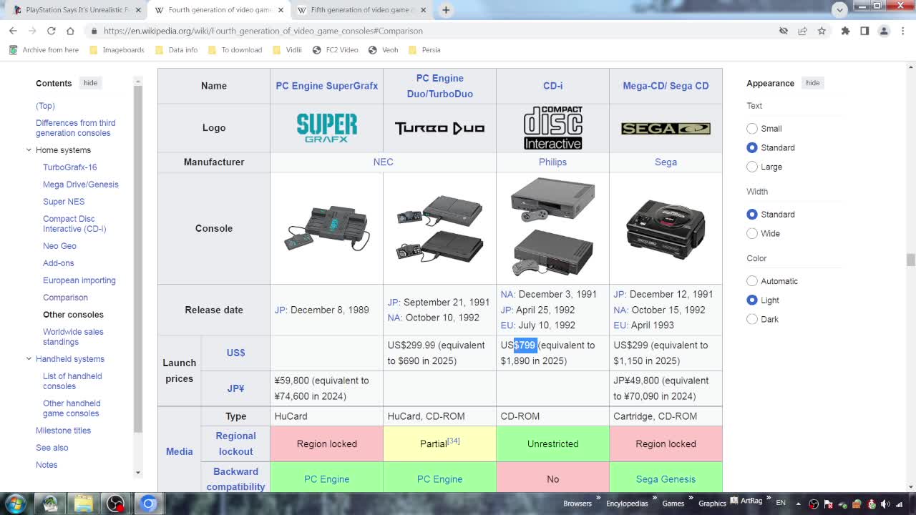Open the Persia bookmark folder
Screen dimensions: 916x515
424,50
